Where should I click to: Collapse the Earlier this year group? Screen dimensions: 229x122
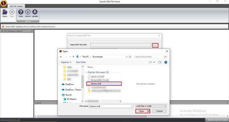click(x=87, y=72)
